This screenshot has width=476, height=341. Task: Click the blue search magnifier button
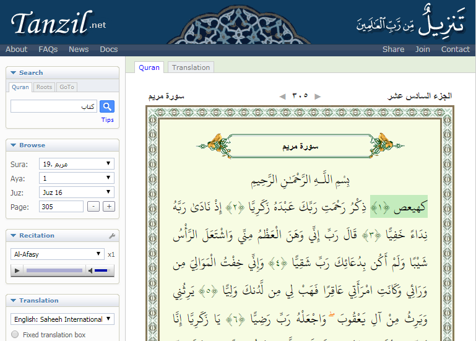[107, 106]
